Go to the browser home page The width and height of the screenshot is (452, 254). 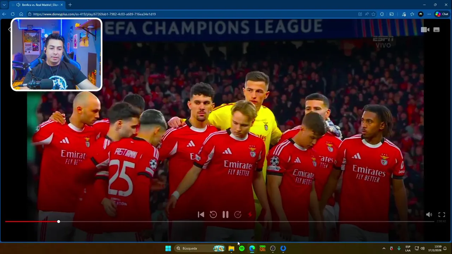click(21, 14)
